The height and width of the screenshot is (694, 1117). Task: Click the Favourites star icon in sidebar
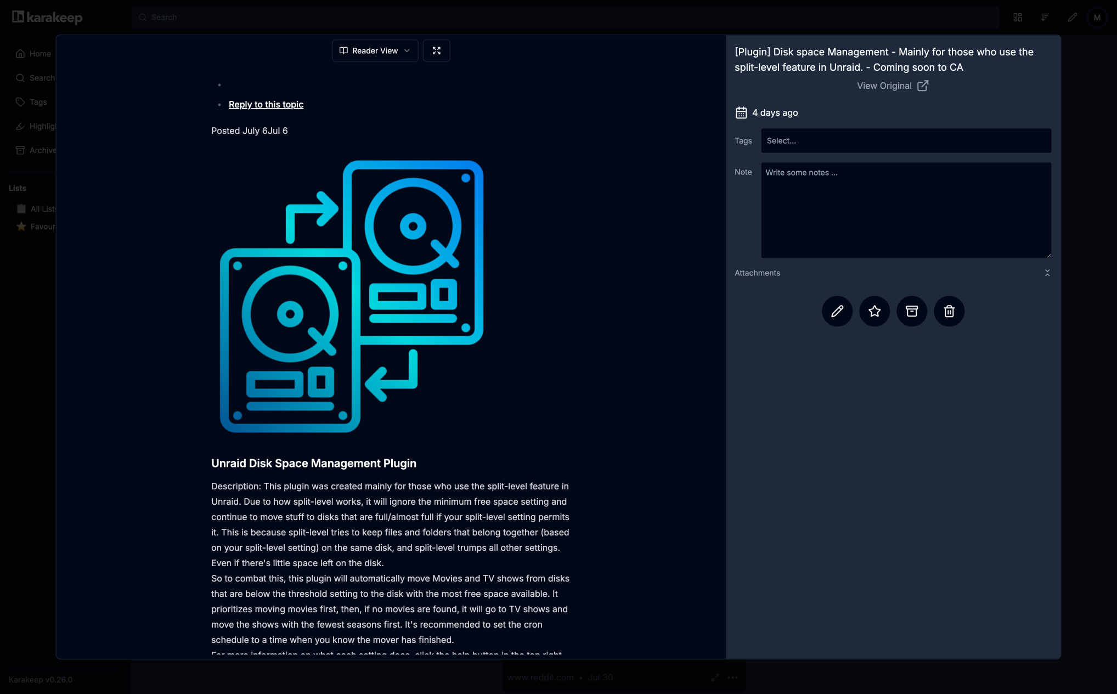coord(21,227)
